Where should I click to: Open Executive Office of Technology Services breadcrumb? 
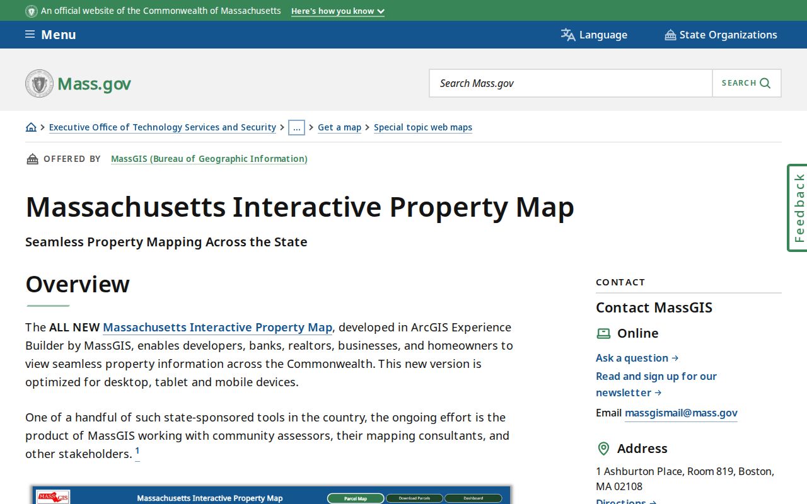tap(163, 127)
